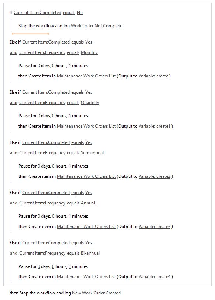Viewport: 215px width, 300px height.
Task: Select the 'Bi-annual' frequency value
Action: point(90,253)
